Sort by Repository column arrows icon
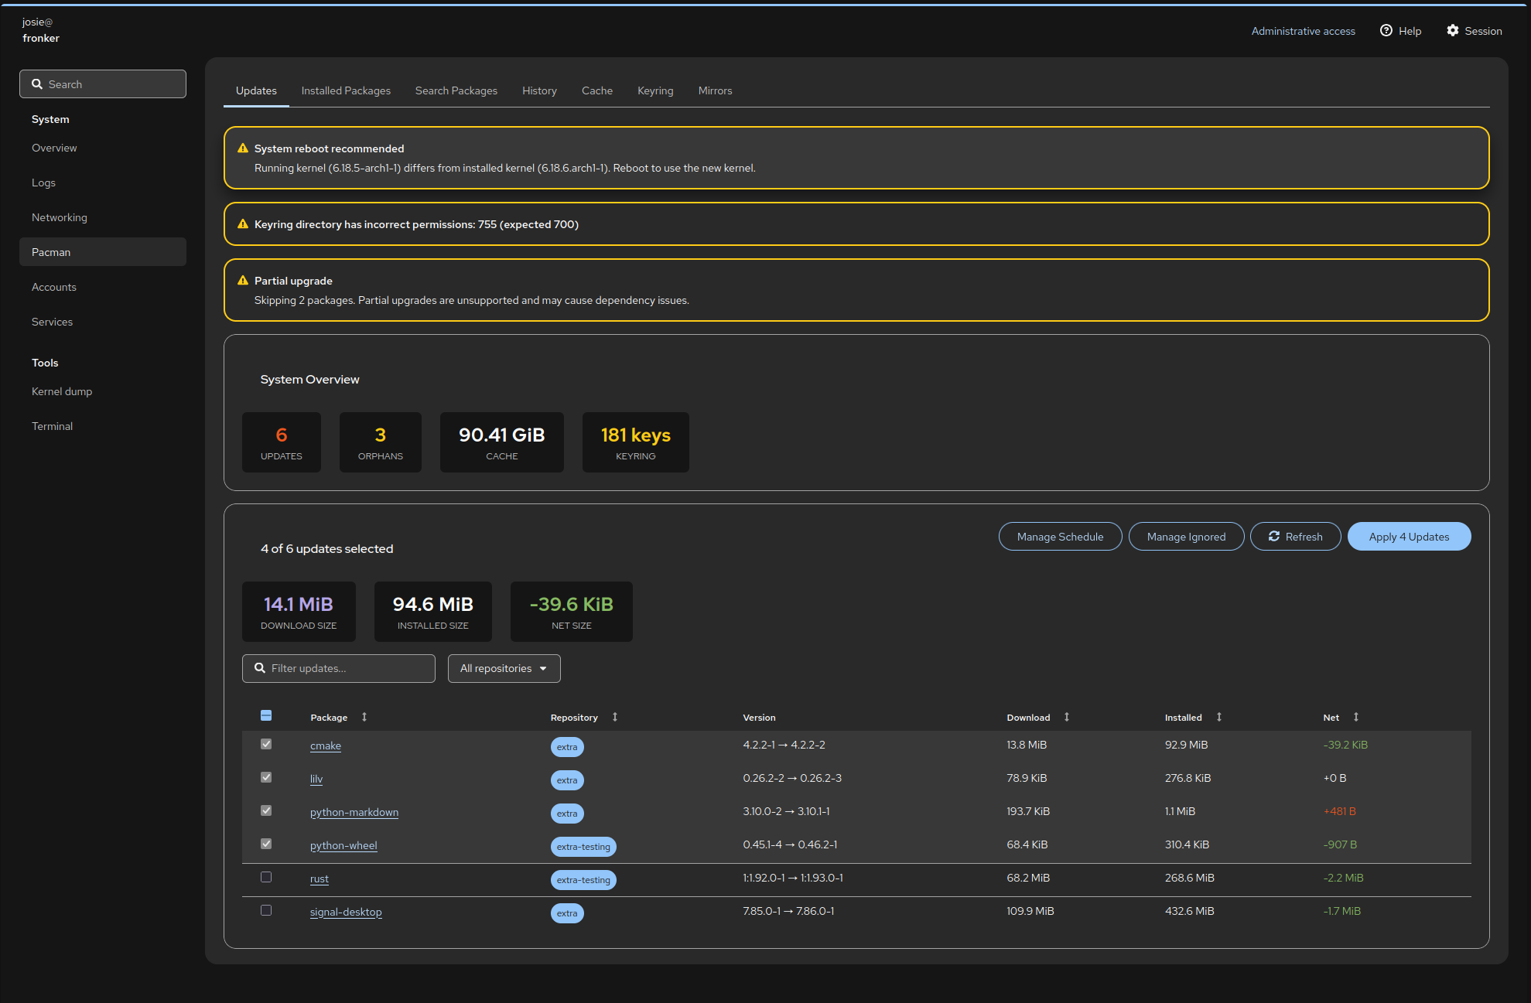1531x1003 pixels. pyautogui.click(x=615, y=718)
